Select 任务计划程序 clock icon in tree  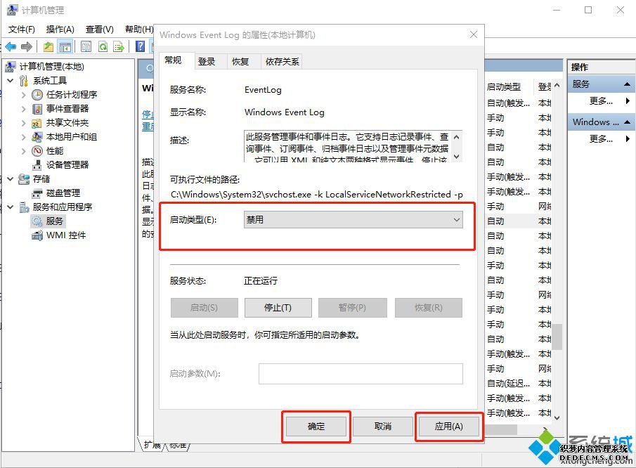tap(37, 94)
